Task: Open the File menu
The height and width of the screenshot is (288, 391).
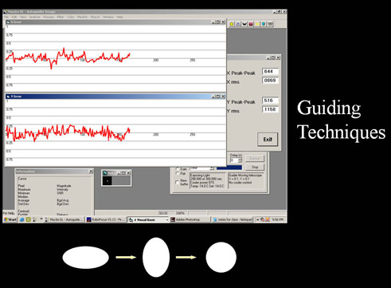Action: point(6,17)
